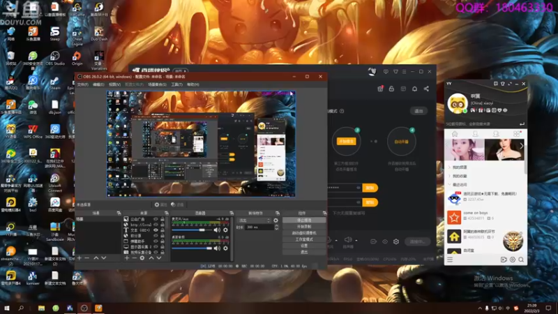558x314 pixels.
Task: Open 设置 from OBS controls panel
Action: point(304,246)
